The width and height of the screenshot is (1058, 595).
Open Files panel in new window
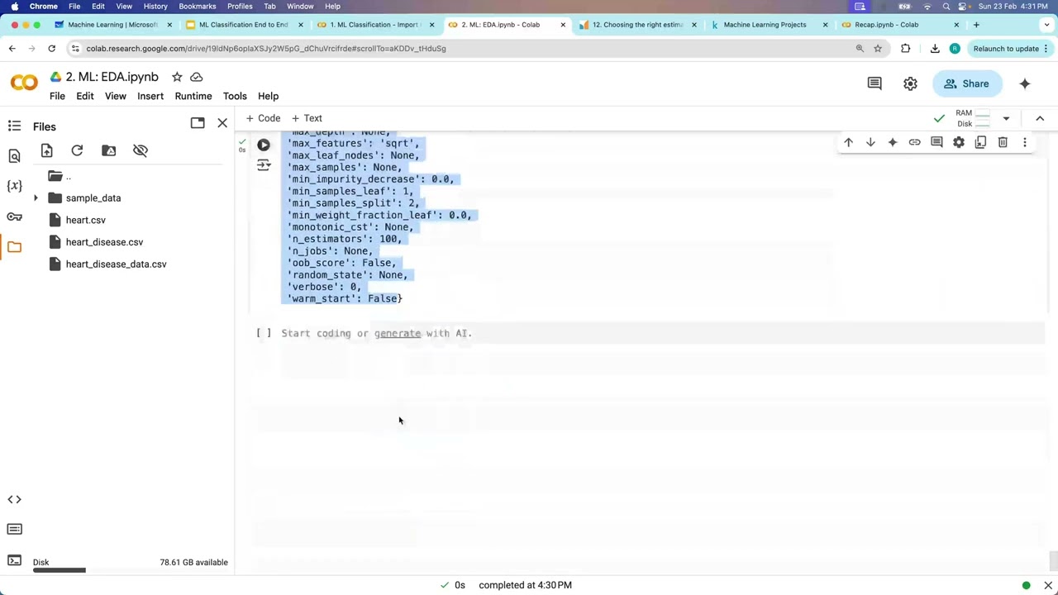[197, 123]
